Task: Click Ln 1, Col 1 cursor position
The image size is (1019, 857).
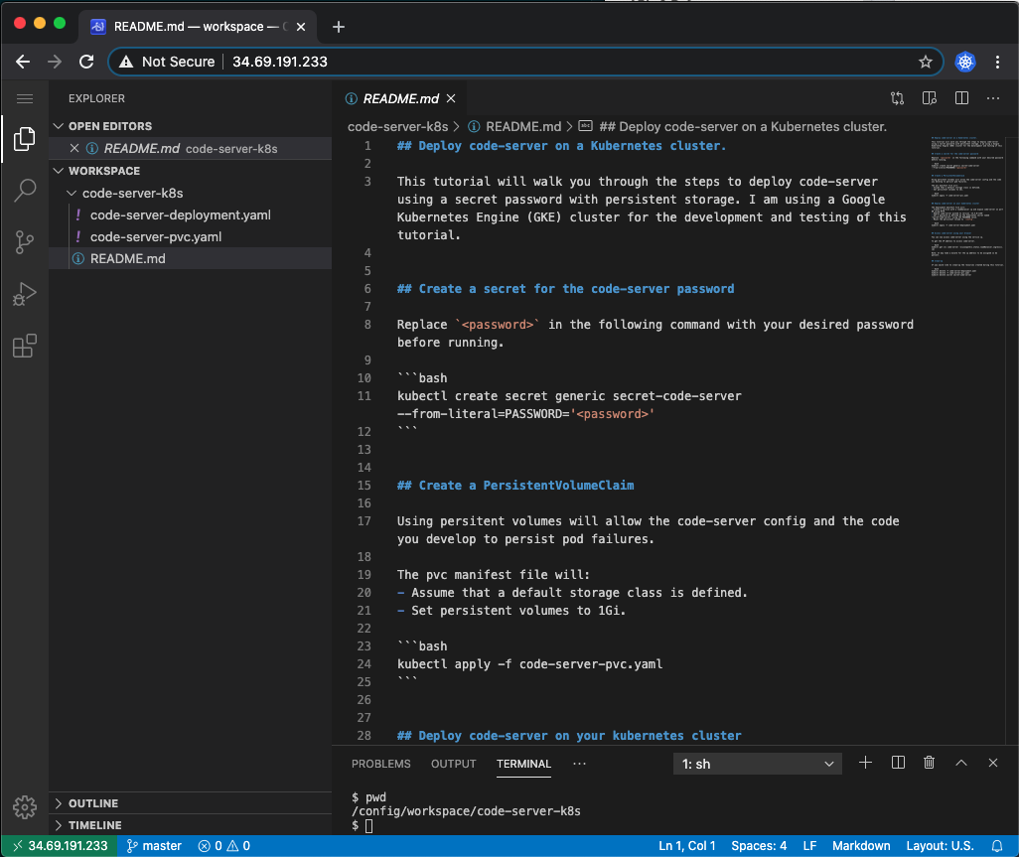Action: click(x=687, y=846)
